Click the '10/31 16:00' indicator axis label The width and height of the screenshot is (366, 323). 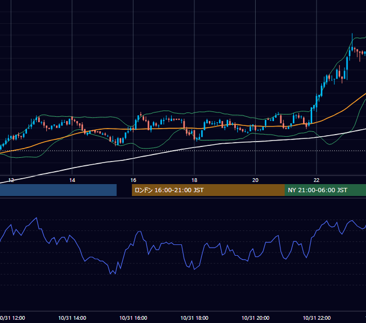click(133, 318)
